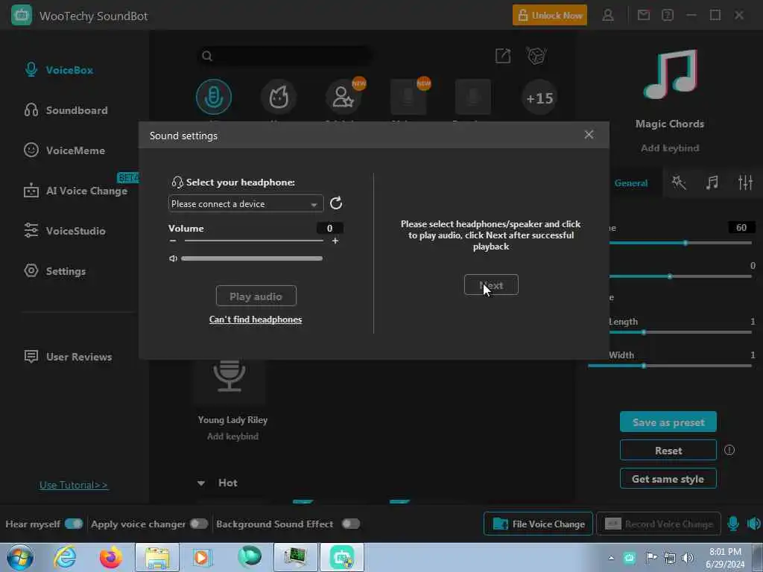Click the Use Tutorial link
763x572 pixels.
click(x=74, y=485)
